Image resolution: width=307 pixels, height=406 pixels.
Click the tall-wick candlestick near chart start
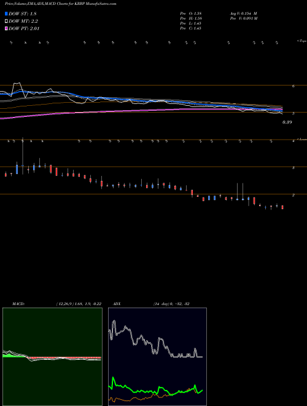click(x=23, y=156)
